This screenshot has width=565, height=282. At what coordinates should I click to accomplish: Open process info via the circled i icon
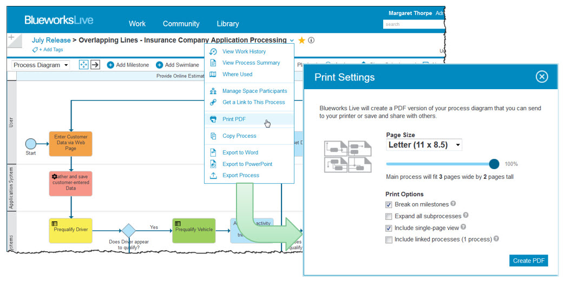pyautogui.click(x=311, y=41)
